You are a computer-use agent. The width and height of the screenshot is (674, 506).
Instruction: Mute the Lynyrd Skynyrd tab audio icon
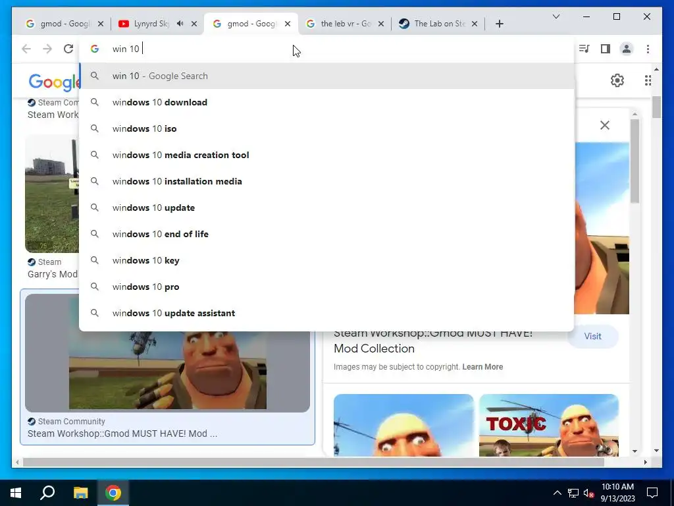coord(180,24)
